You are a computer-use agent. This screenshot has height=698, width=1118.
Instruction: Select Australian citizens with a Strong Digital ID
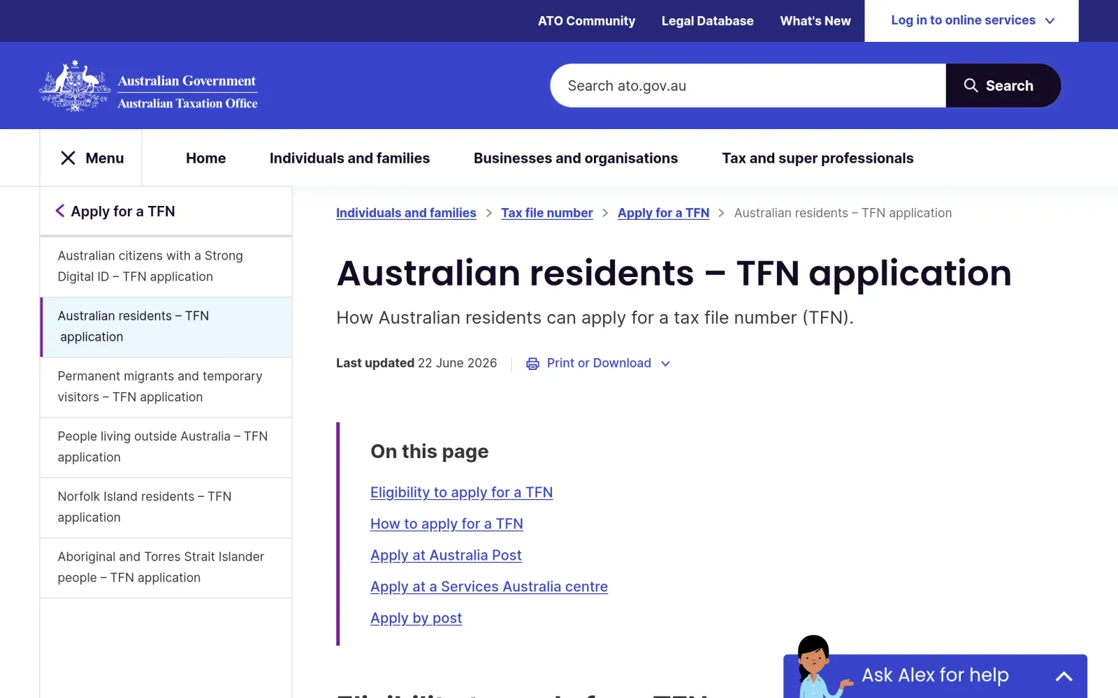tap(166, 267)
